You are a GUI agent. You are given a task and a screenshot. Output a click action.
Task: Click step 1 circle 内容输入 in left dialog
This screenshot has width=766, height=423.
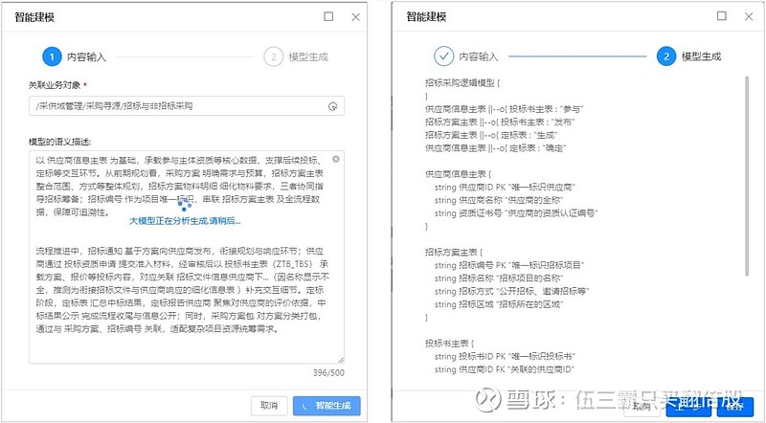pyautogui.click(x=52, y=56)
